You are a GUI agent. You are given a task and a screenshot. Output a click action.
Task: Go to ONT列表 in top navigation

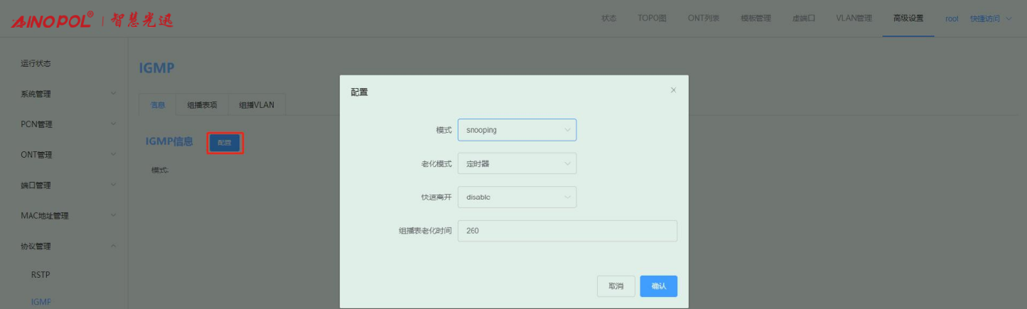pos(703,18)
